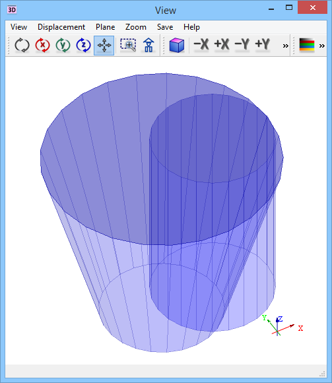
Task: Set view along +X axis
Action: [222, 45]
